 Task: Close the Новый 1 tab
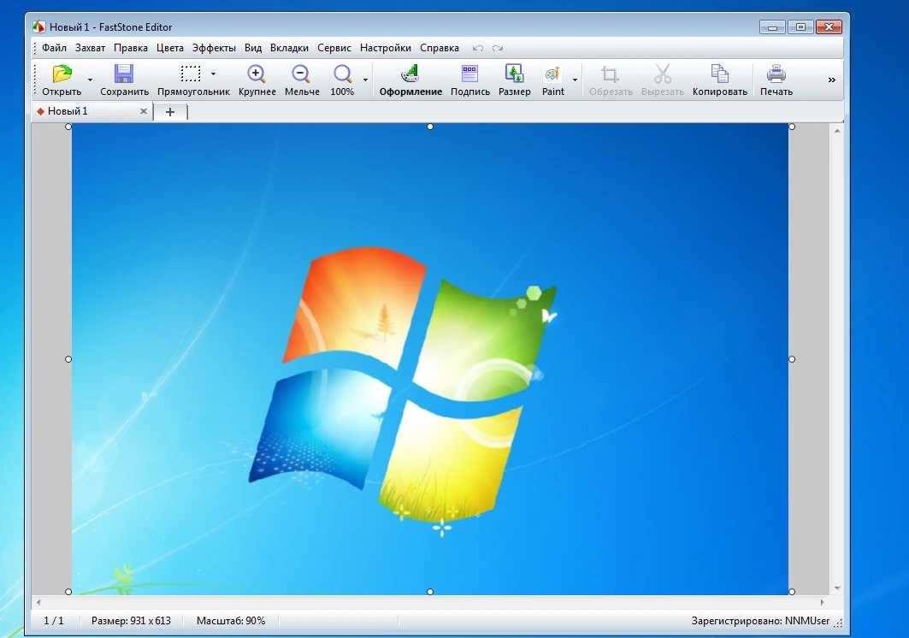click(x=143, y=111)
